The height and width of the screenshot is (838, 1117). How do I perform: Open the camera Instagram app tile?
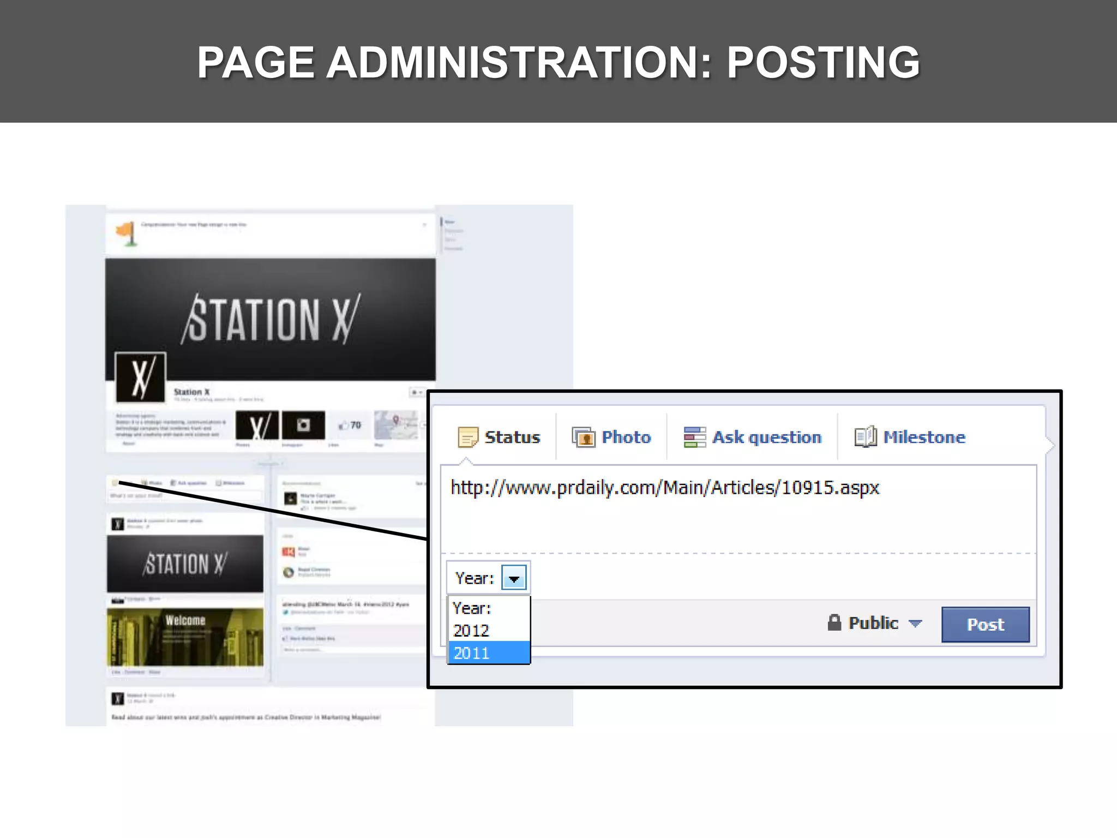point(303,425)
